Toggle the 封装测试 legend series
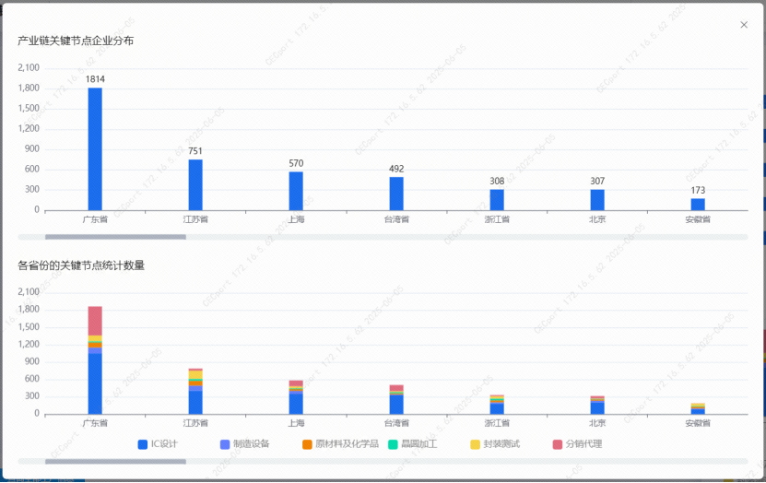This screenshot has height=483, width=766. coord(495,444)
